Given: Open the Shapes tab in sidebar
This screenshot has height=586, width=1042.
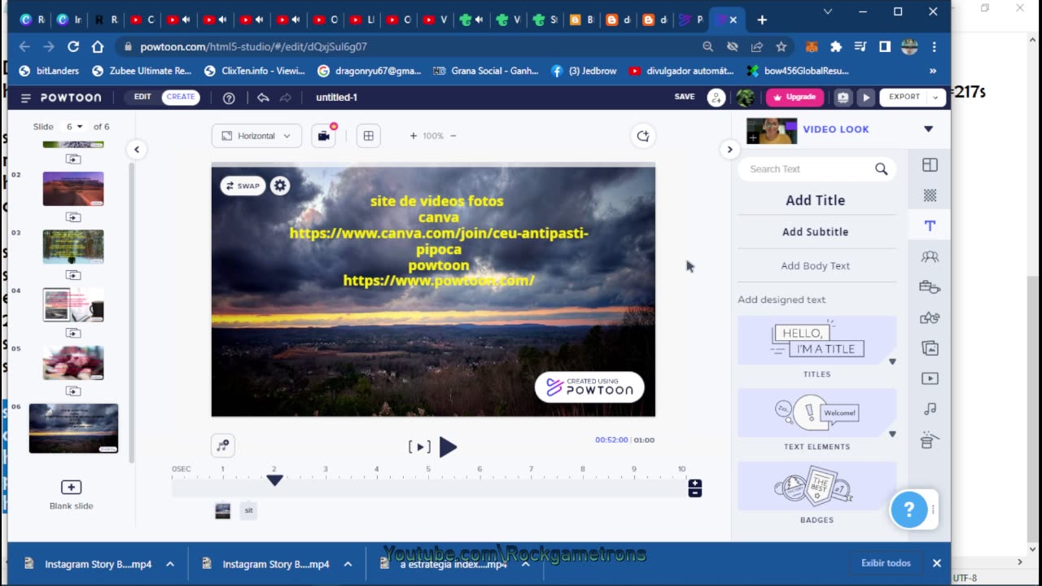Looking at the screenshot, I should [x=930, y=317].
